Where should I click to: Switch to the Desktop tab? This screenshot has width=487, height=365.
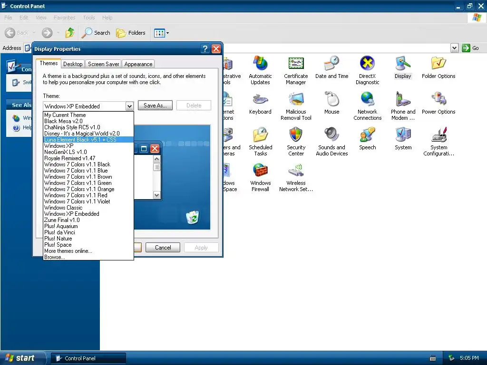coord(73,64)
